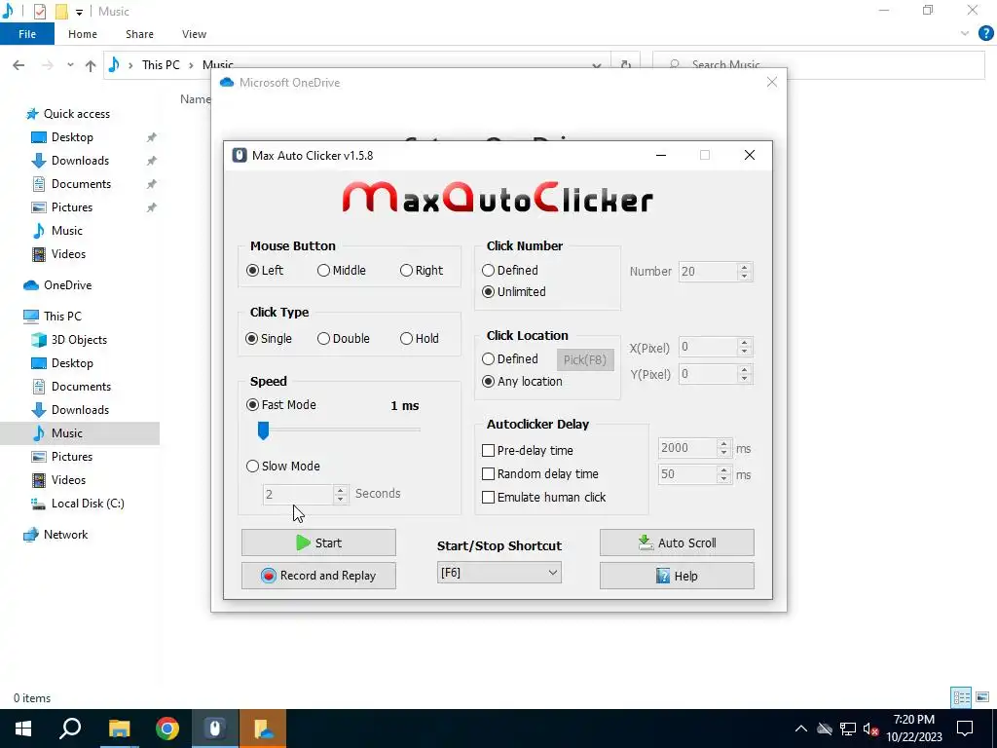Open Max Auto Clicker Help
This screenshot has height=748, width=997.
click(x=677, y=576)
